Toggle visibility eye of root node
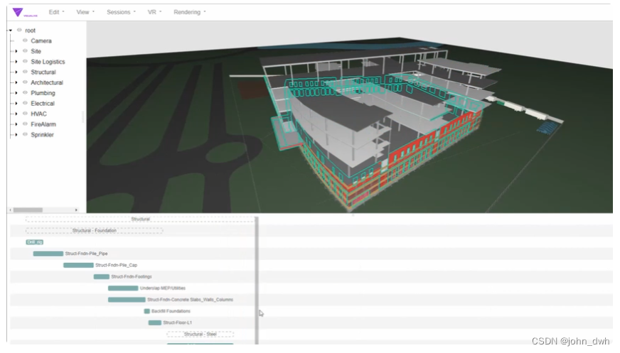The width and height of the screenshot is (620, 353). click(x=19, y=30)
